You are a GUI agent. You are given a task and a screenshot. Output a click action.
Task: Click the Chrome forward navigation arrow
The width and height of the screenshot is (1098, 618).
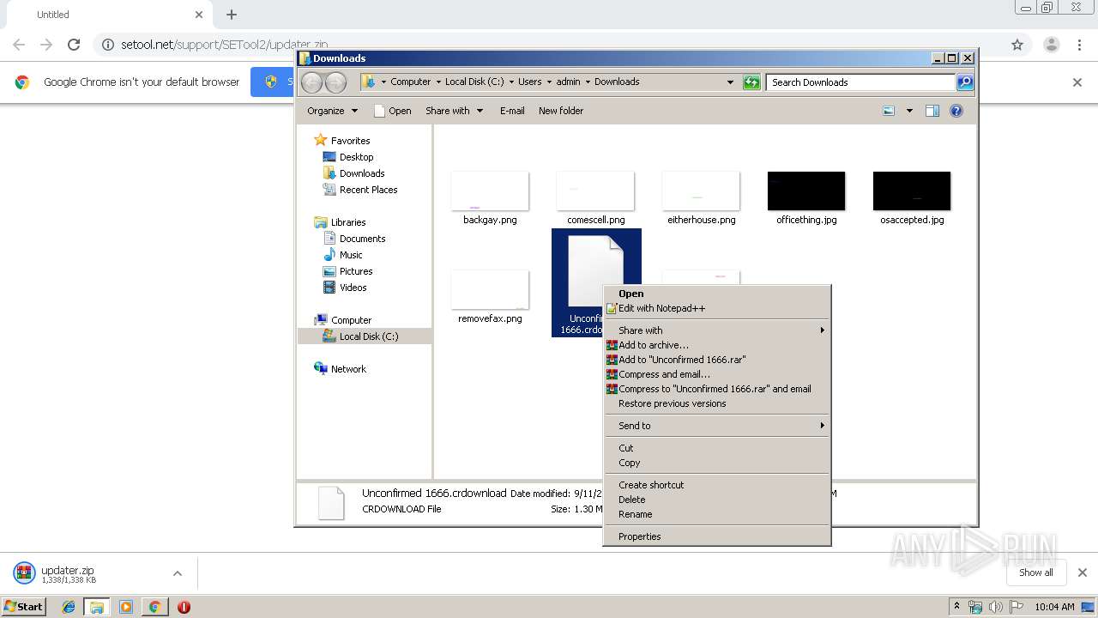(46, 45)
